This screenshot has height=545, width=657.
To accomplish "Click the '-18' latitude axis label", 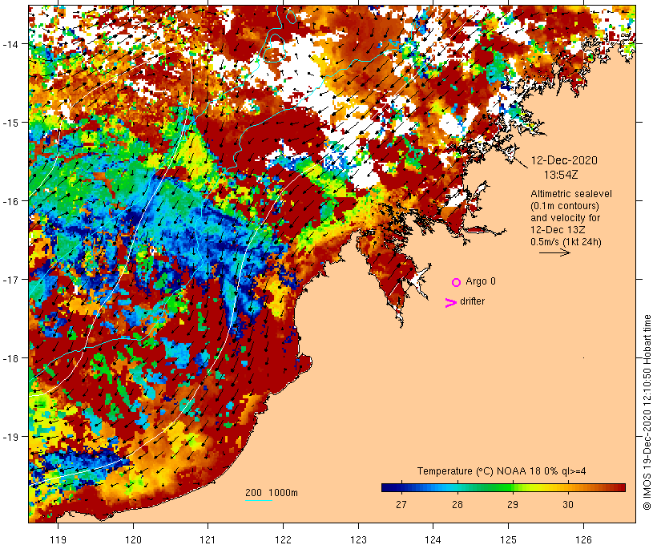I will click(10, 358).
